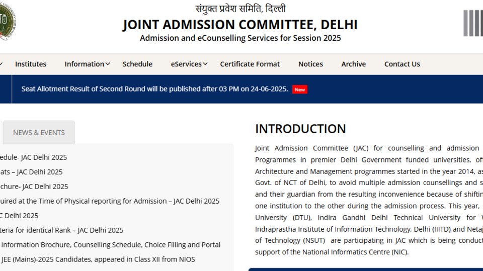Screen dimensions: 483x271
Task: Open the Seat Allotment Second Round notice
Action: click(x=154, y=89)
